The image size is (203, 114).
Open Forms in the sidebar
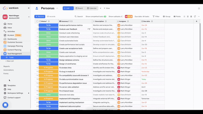point(6,73)
